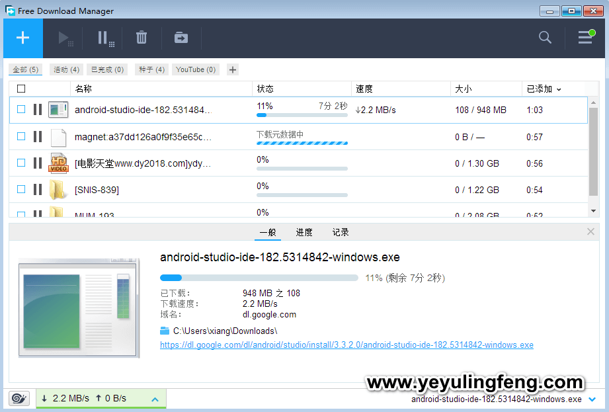This screenshot has width=609, height=412.
Task: Click the add new download plus button
Action: [23, 38]
